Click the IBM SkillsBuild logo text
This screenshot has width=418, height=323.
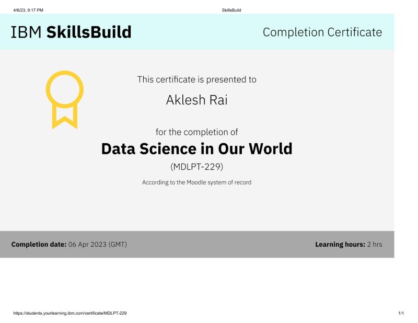[x=71, y=32]
